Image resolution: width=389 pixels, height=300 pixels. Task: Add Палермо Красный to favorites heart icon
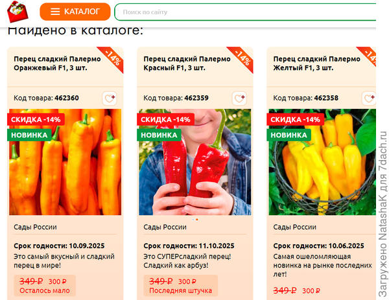coord(239,98)
